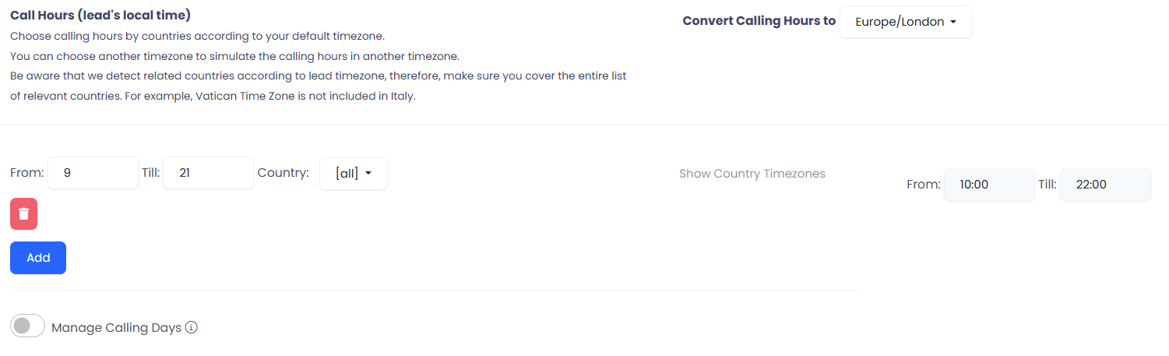Select the From hour field containing 9
The height and width of the screenshot is (356, 1169).
tap(93, 173)
